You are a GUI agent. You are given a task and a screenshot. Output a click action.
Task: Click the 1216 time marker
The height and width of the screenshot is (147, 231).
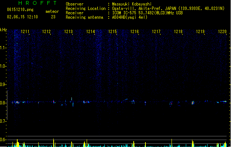(x=134, y=32)
